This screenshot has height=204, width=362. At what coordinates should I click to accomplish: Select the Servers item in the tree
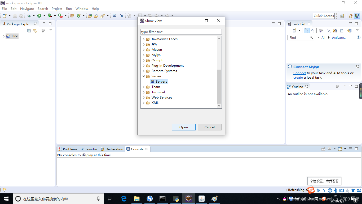(x=159, y=82)
